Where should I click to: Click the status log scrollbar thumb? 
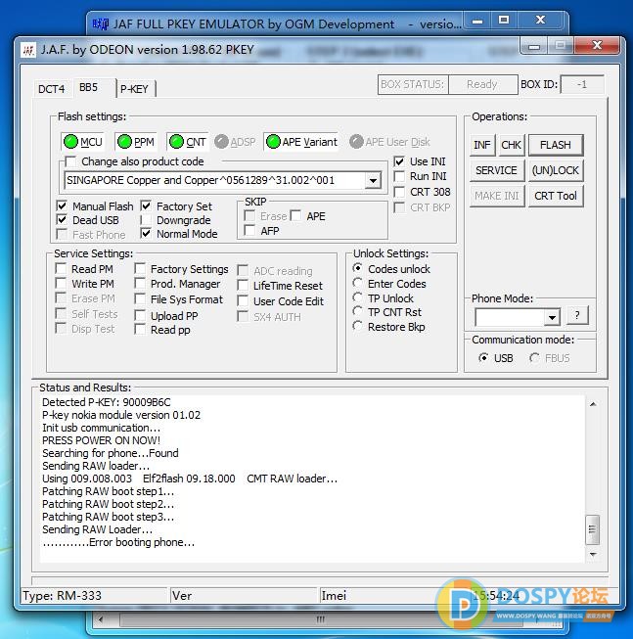coord(592,529)
